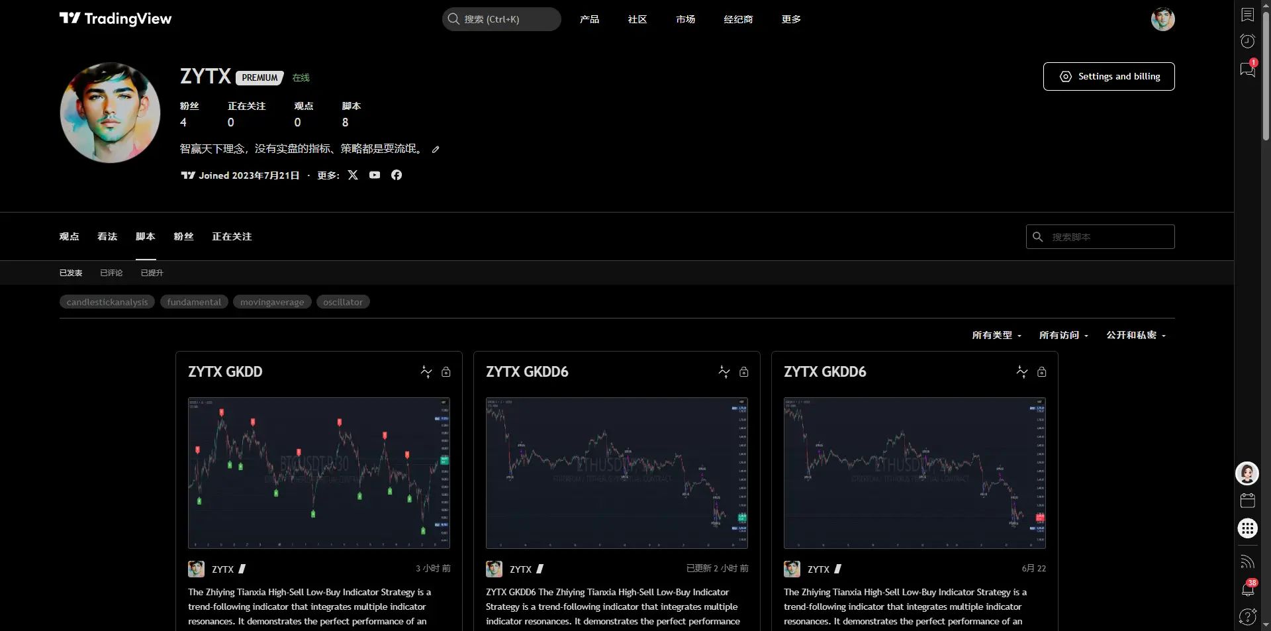Filter by the movingaverage tag
1271x631 pixels.
pos(272,302)
